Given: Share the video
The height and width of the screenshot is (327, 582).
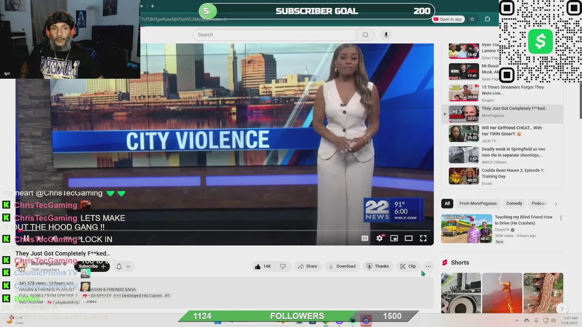Looking at the screenshot, I should [307, 267].
